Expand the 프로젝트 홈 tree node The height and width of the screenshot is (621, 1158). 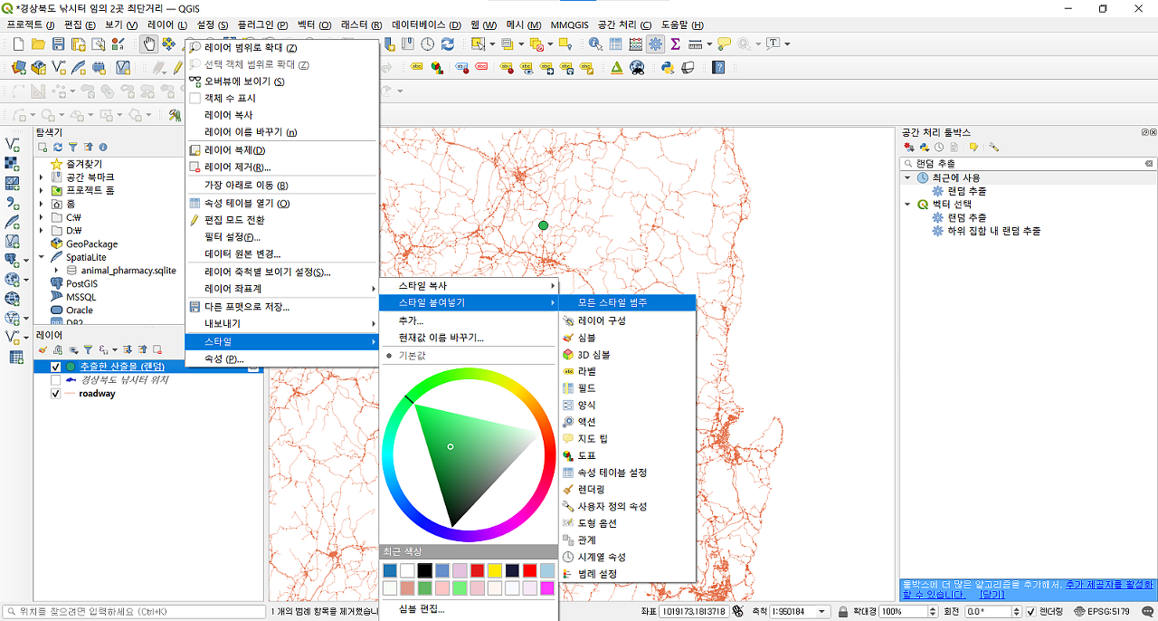pos(41,191)
